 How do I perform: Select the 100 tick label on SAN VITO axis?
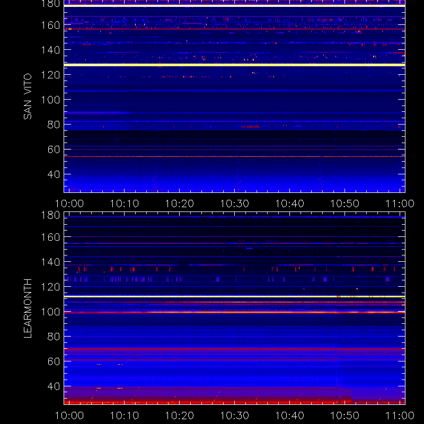coord(50,100)
